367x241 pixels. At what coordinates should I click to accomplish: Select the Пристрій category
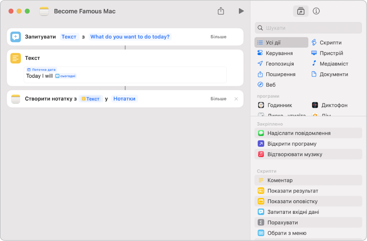327,53
